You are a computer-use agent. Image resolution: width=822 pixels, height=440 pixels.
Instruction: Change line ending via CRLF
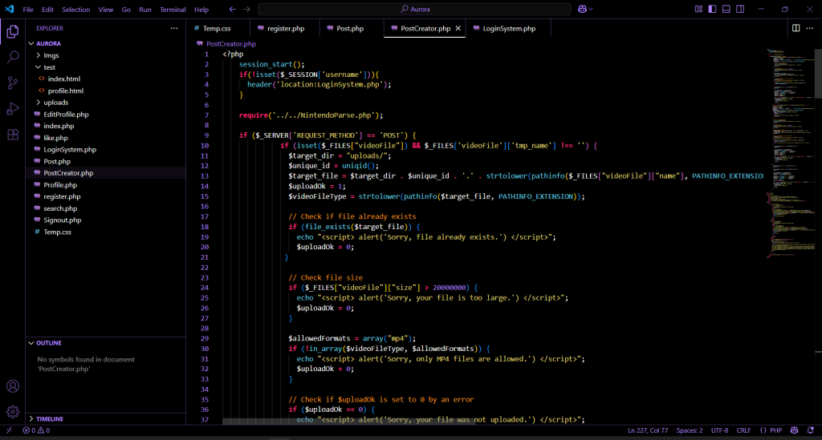[x=743, y=430]
